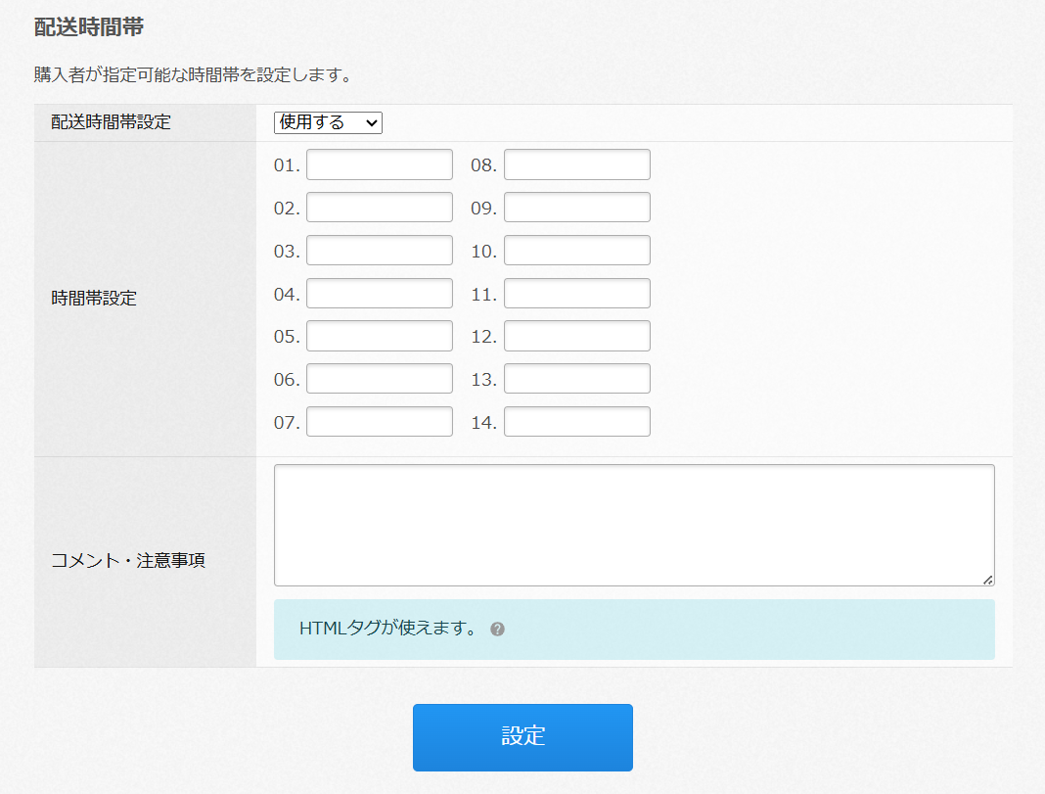Open the 配送時間帯設定 dropdown
1045x794 pixels.
[328, 122]
